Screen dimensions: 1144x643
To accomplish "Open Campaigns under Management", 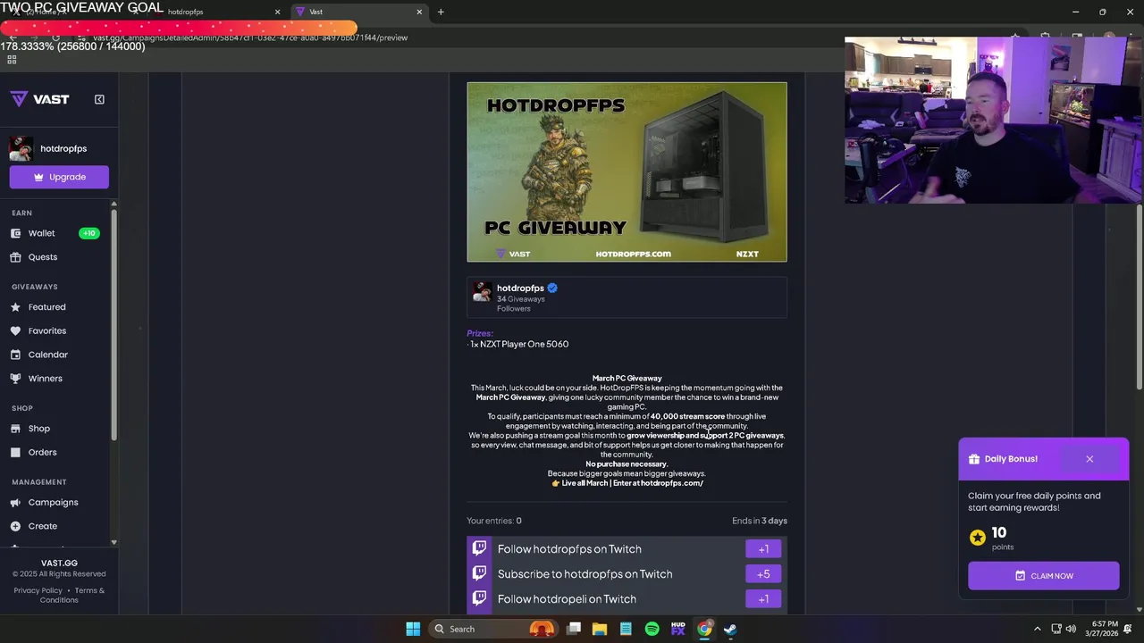I will point(53,503).
